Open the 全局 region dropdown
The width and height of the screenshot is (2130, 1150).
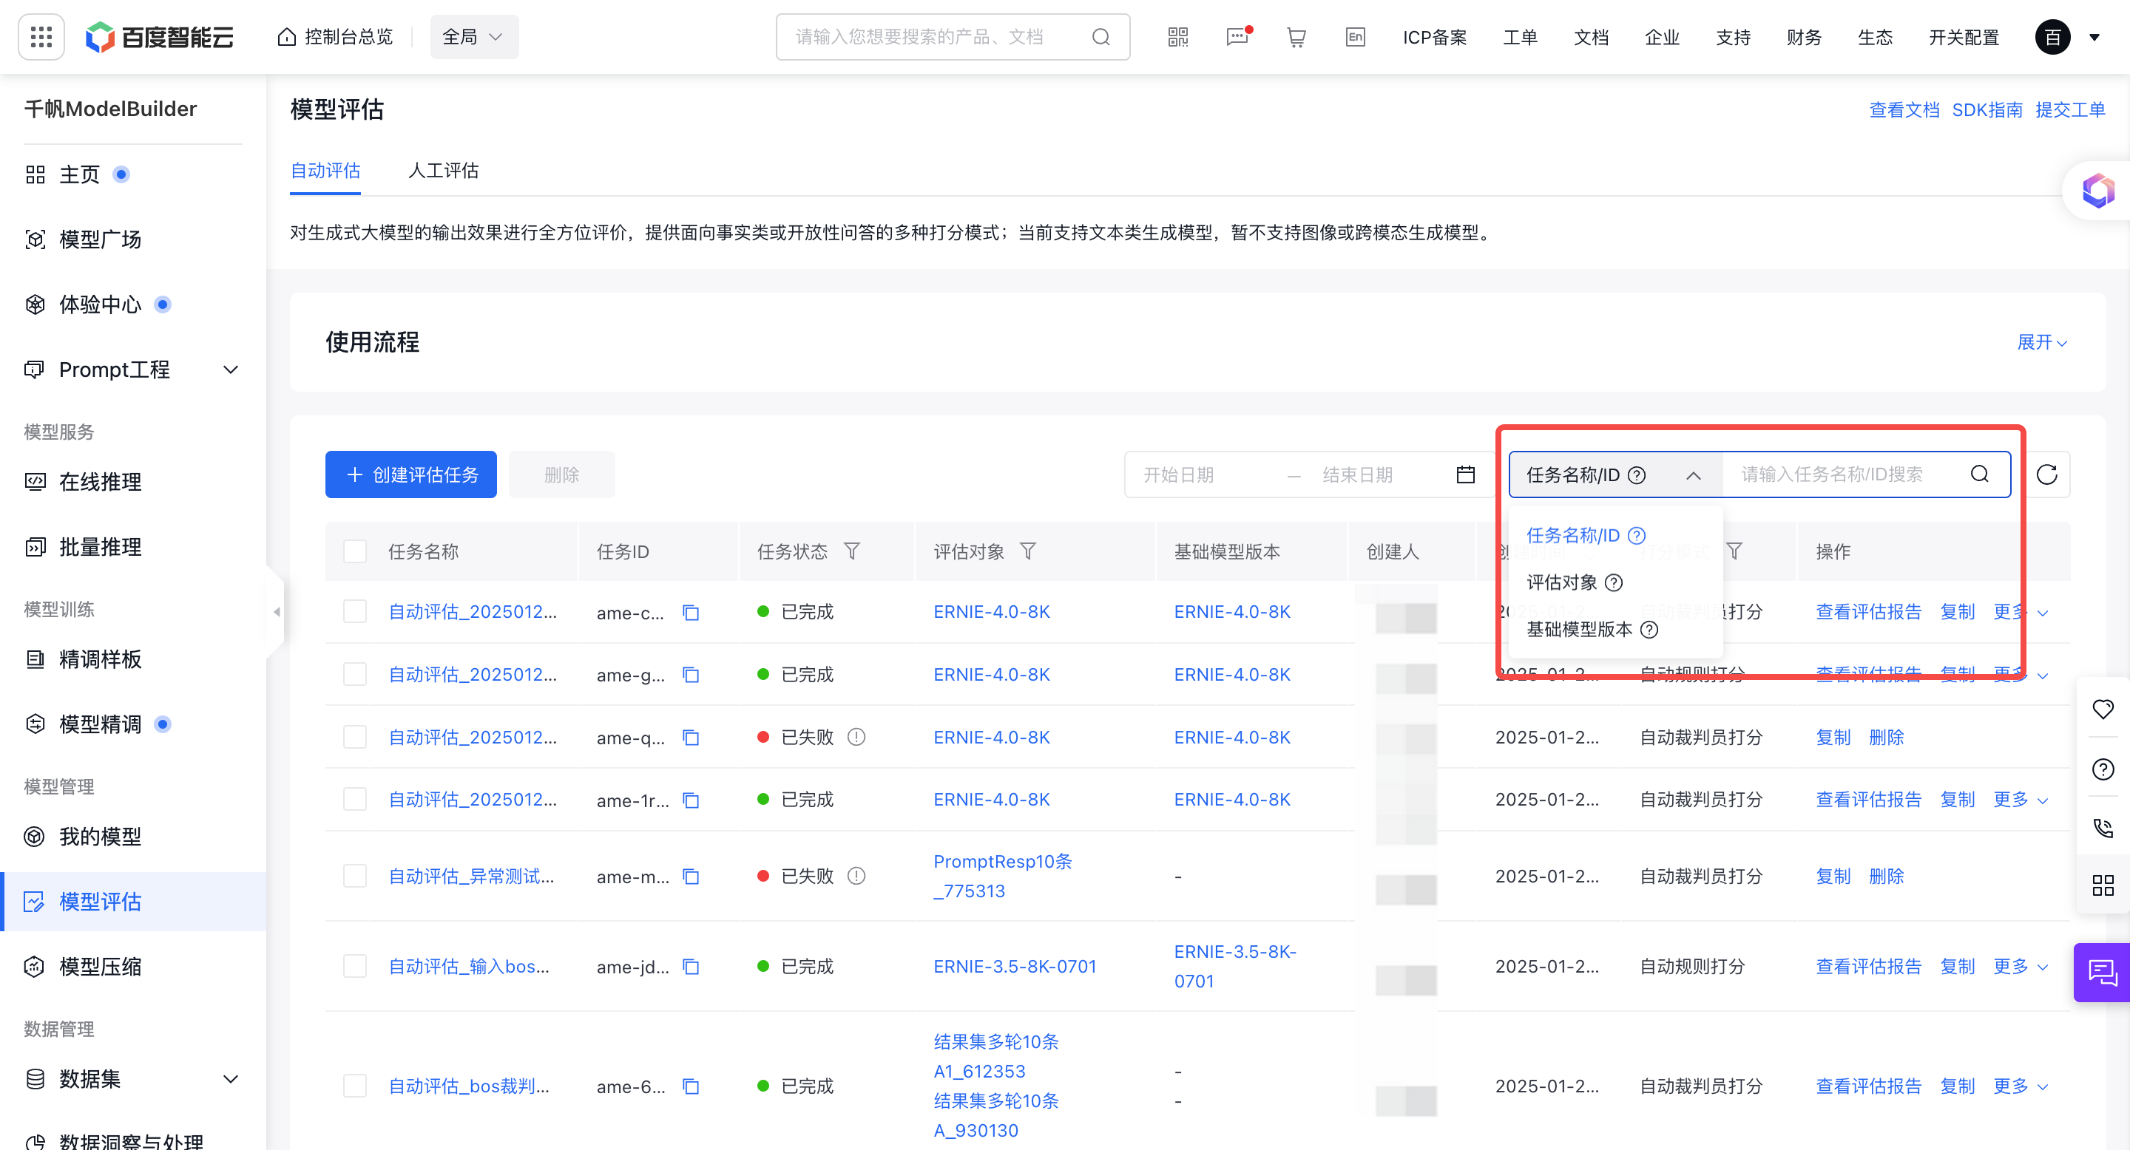pyautogui.click(x=474, y=37)
